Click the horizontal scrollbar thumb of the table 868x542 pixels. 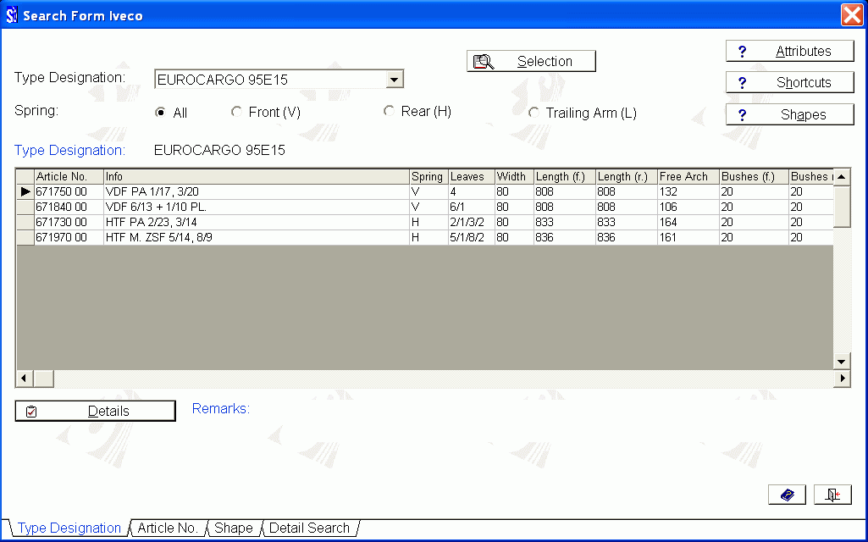click(44, 379)
